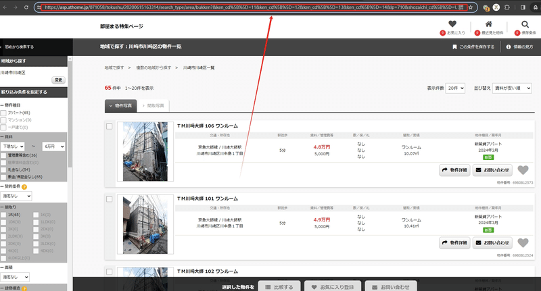Go back with browser back arrow
The width and height of the screenshot is (541, 291).
pyautogui.click(x=5, y=7)
